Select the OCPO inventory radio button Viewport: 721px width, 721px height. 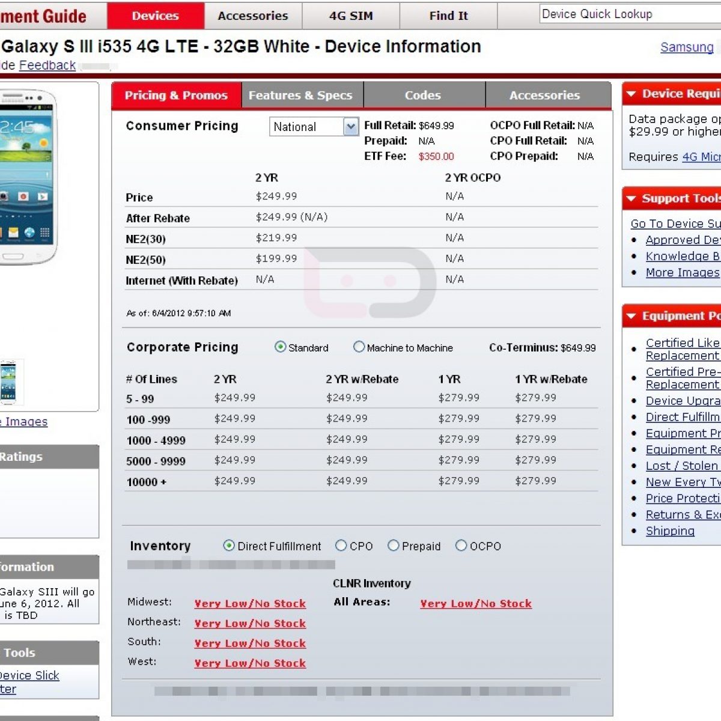coord(461,546)
